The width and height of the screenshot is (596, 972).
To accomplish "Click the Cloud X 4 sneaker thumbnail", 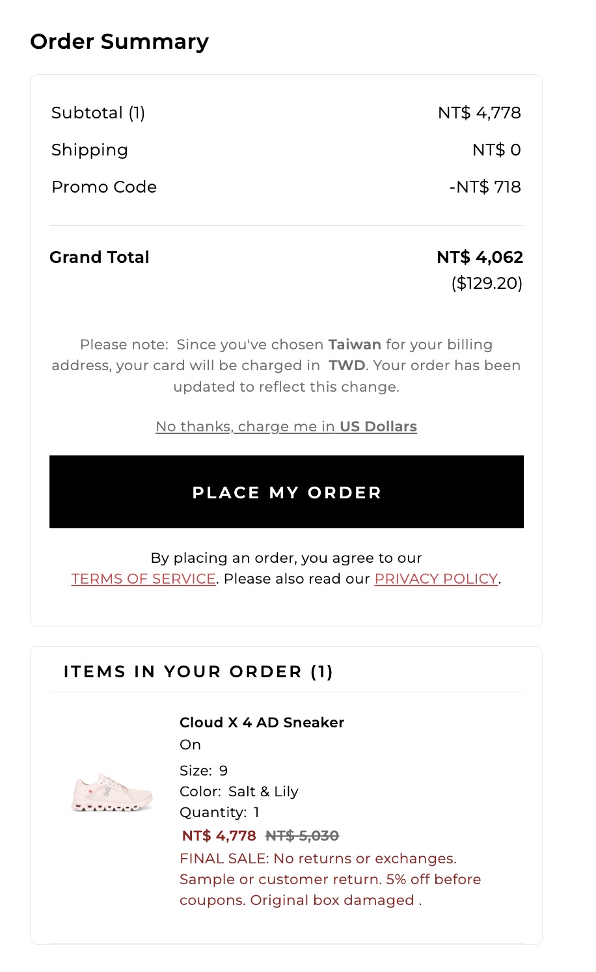I will tap(112, 792).
